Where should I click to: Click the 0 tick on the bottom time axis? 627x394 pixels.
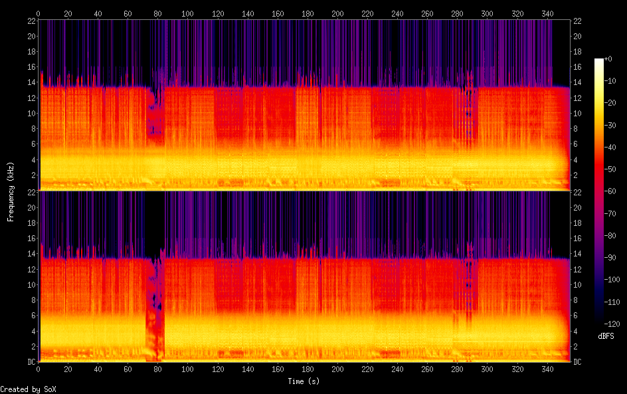[x=39, y=369]
